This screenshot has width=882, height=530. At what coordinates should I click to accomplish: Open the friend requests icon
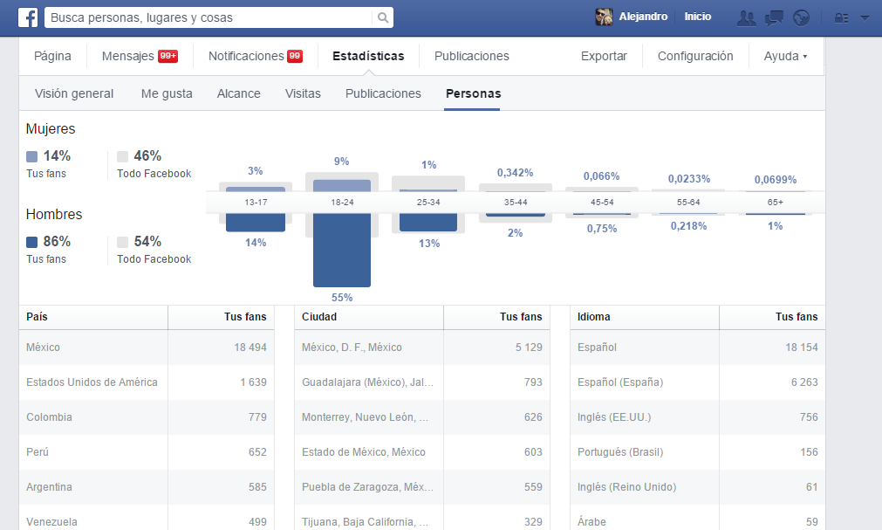747,18
